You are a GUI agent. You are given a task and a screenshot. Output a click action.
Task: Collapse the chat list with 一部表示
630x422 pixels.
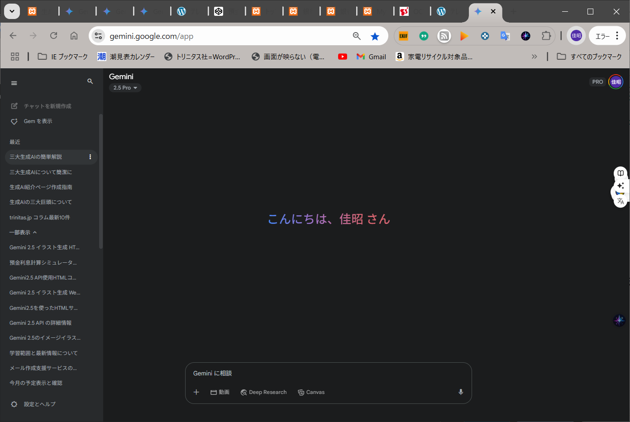(23, 232)
